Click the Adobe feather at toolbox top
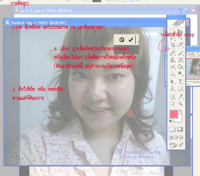Viewport: 200px width, 176px height. [176, 23]
